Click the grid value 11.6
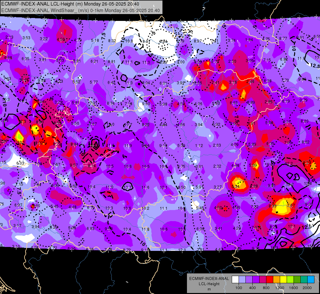Image resolution: width=320 pixels, height=294 pixels. coord(145,187)
